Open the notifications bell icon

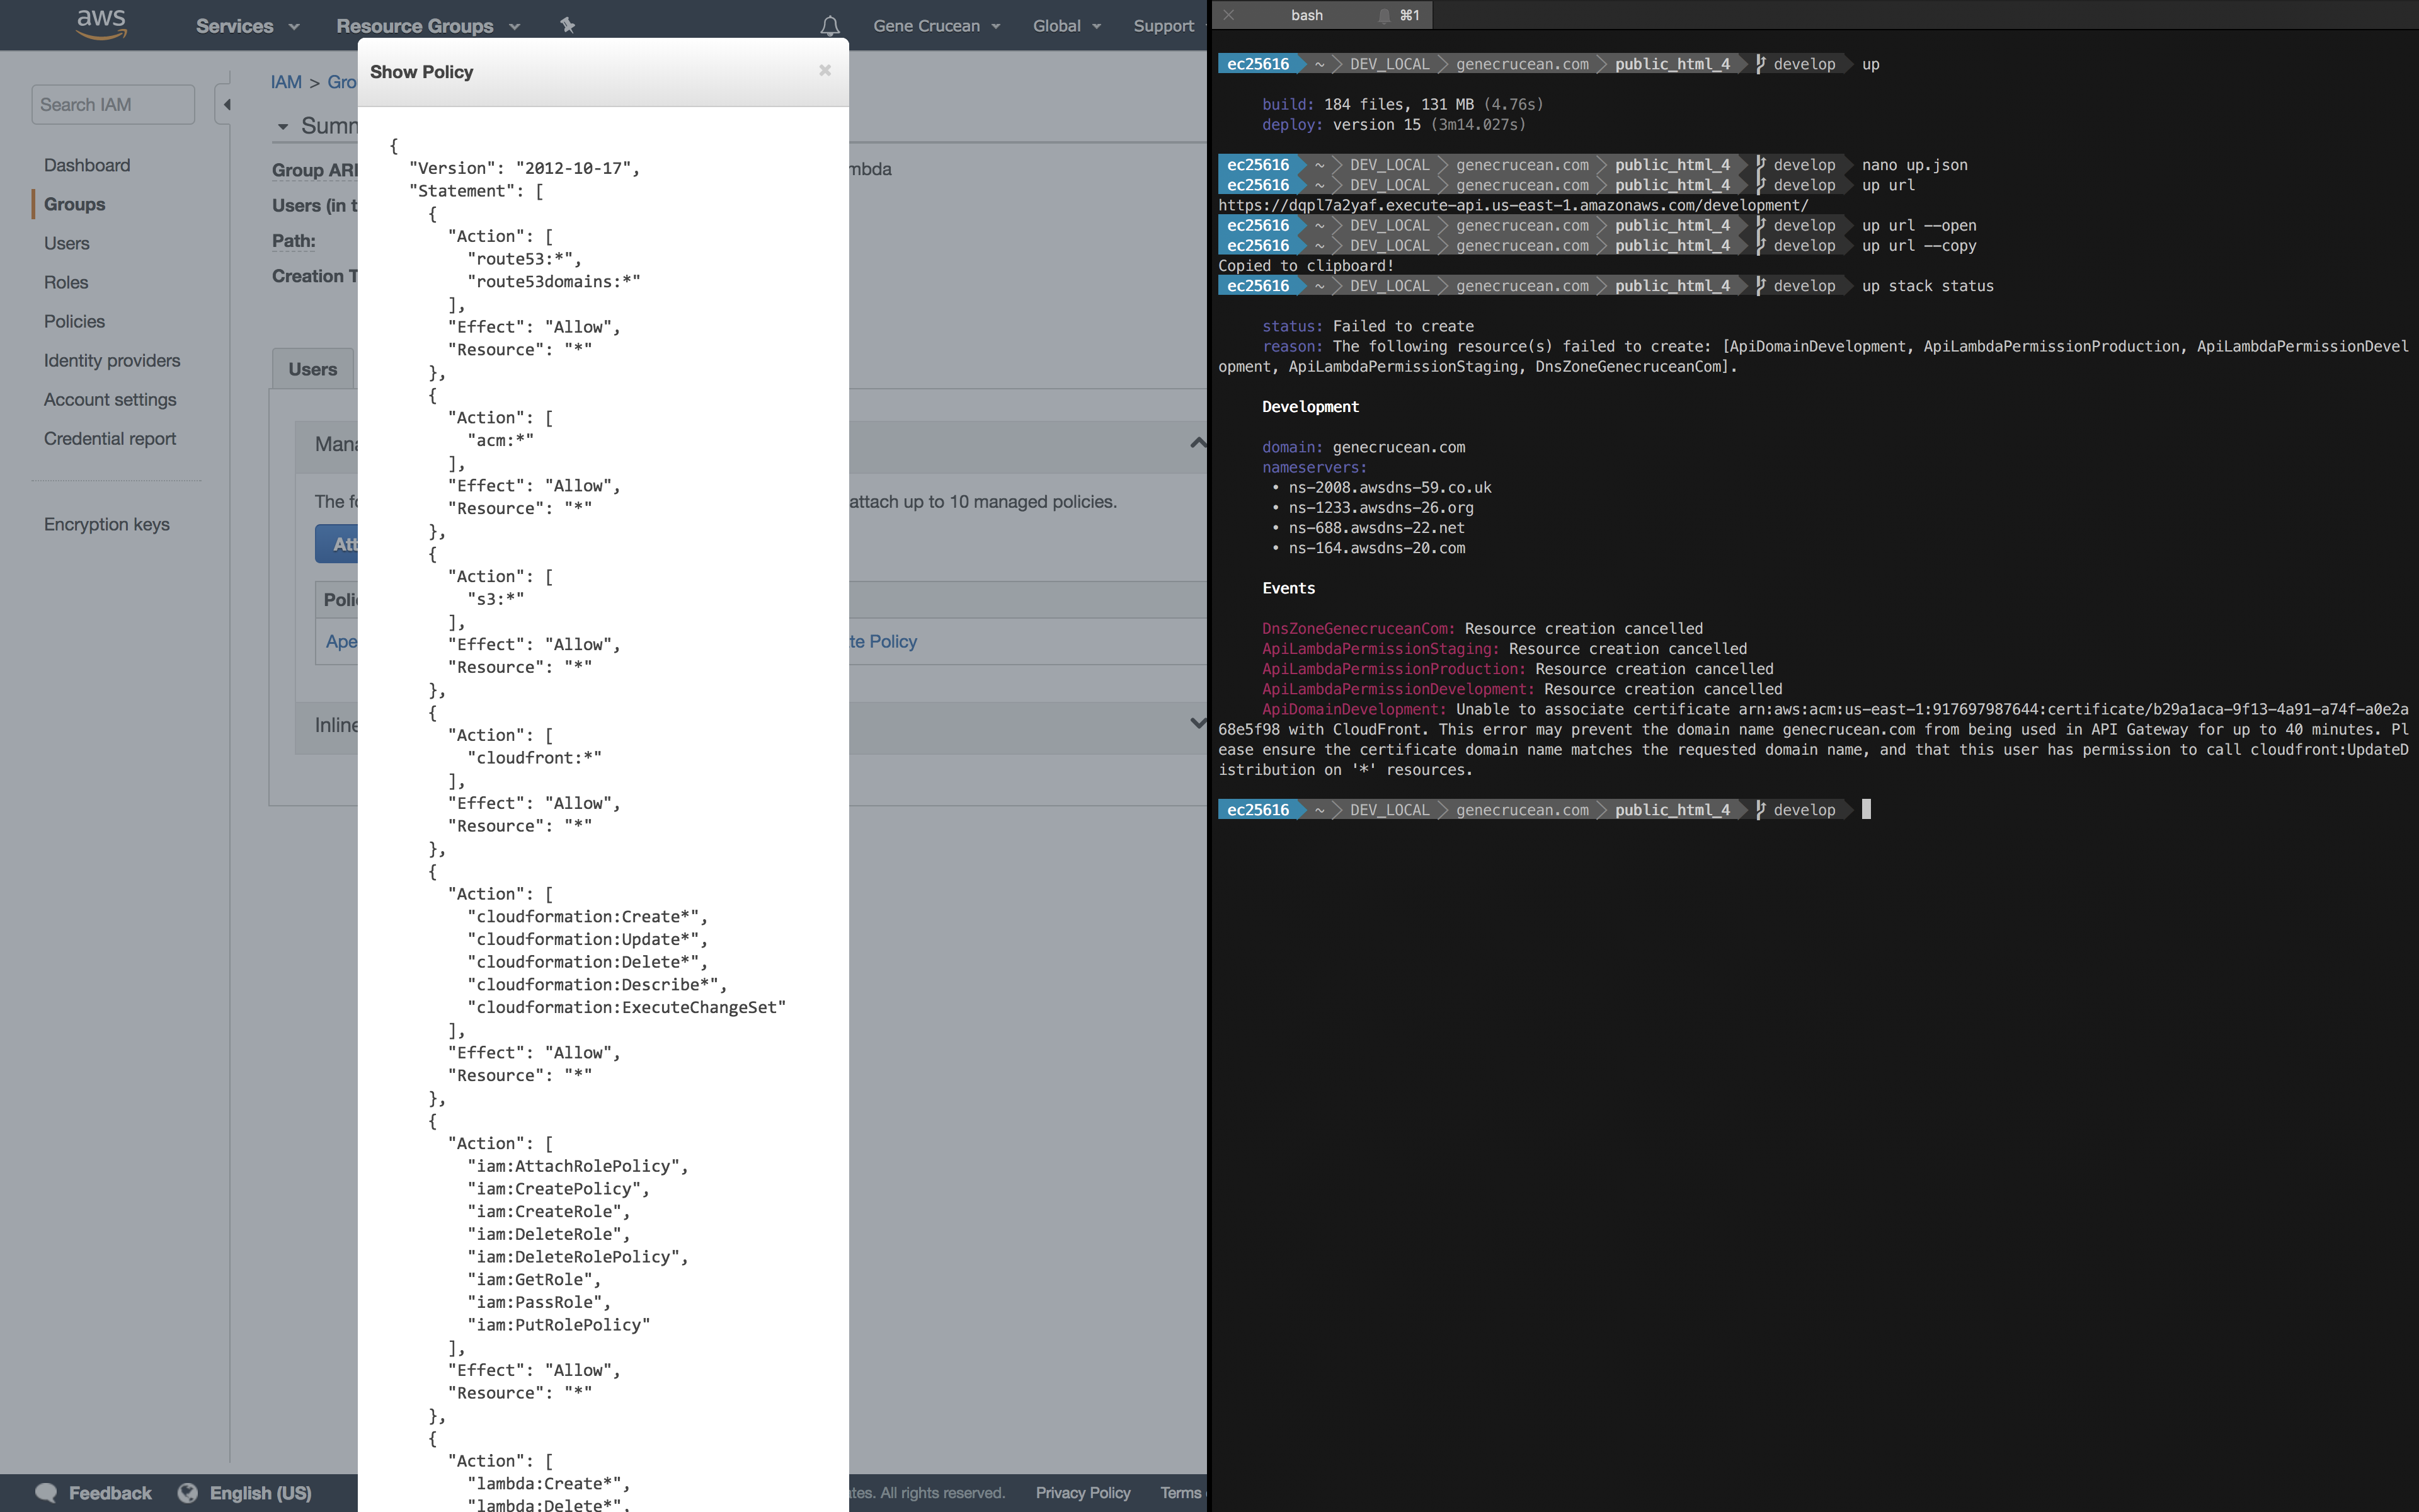pos(830,26)
